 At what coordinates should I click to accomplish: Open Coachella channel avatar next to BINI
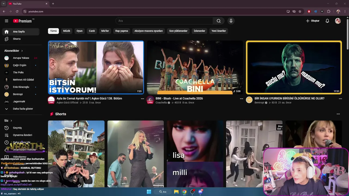(150, 100)
